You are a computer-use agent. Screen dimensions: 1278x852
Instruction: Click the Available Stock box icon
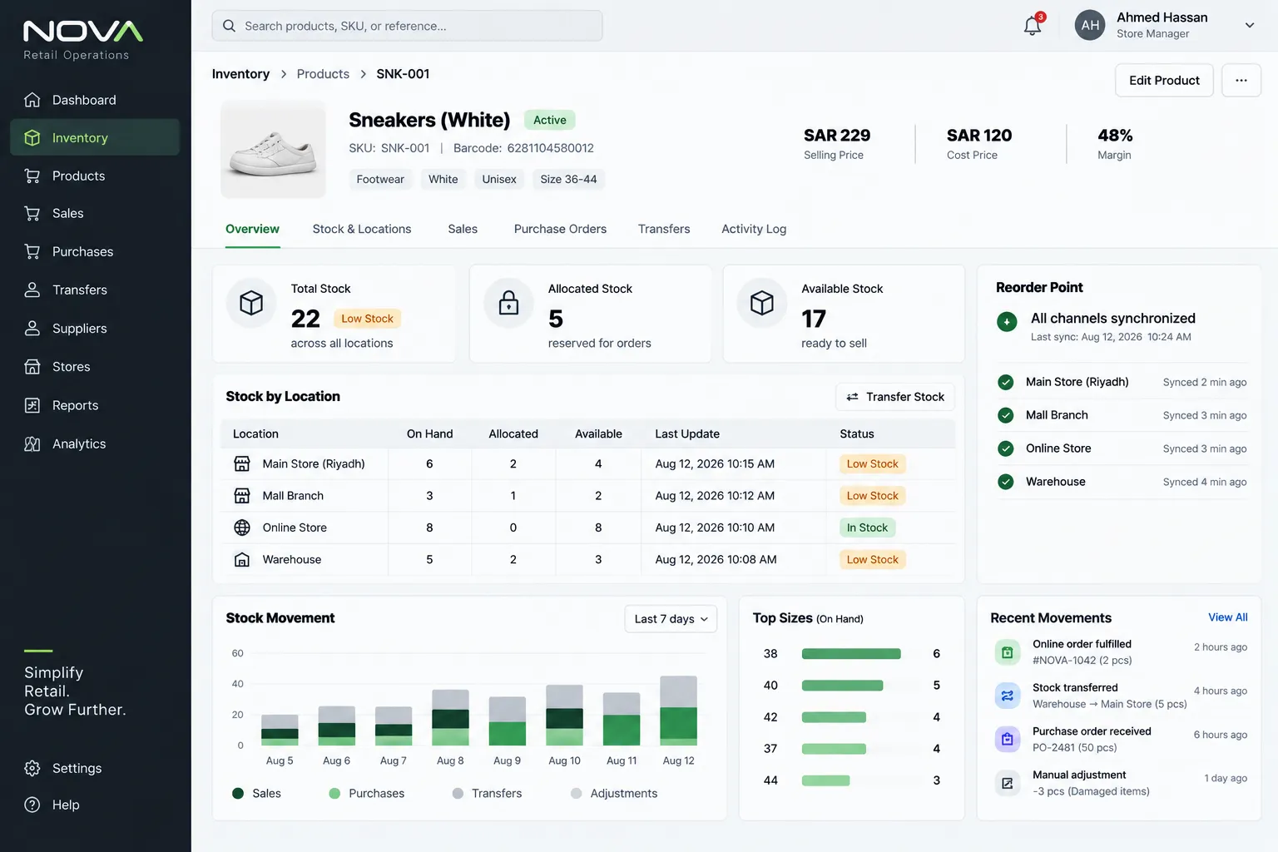(762, 303)
